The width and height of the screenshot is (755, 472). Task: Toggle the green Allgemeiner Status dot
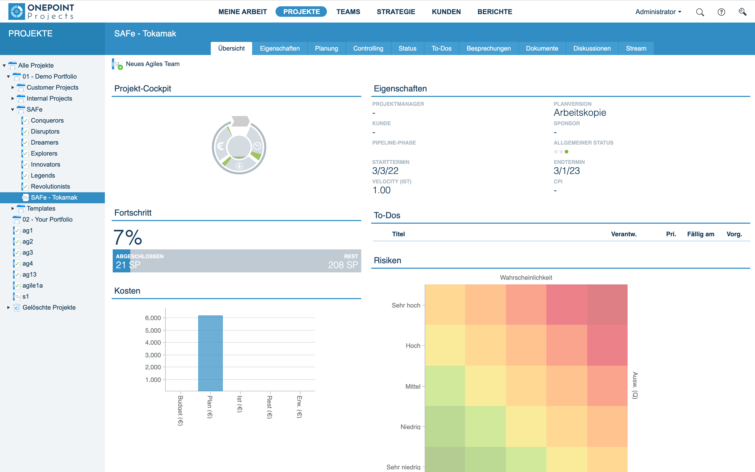(x=567, y=151)
